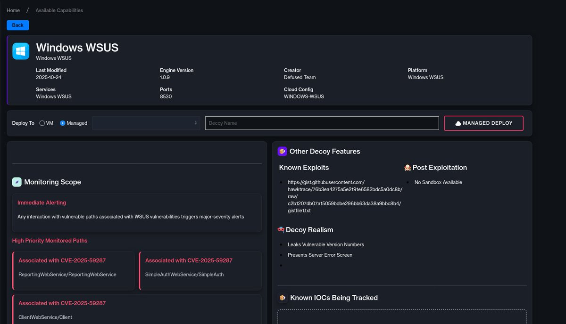
Task: Select the Managed deploy radio option
Action: coord(63,123)
